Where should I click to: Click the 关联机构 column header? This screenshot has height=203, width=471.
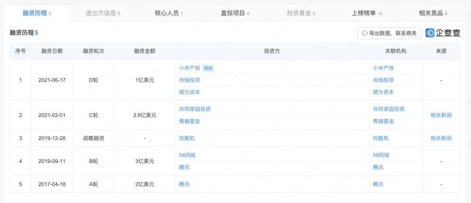396,51
